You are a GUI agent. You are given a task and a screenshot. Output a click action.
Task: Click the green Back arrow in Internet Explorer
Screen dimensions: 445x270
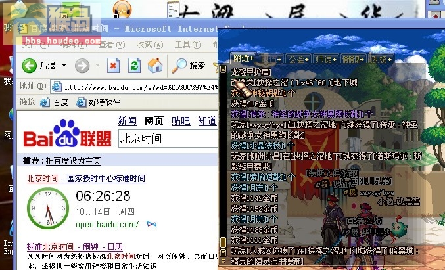(x=30, y=66)
